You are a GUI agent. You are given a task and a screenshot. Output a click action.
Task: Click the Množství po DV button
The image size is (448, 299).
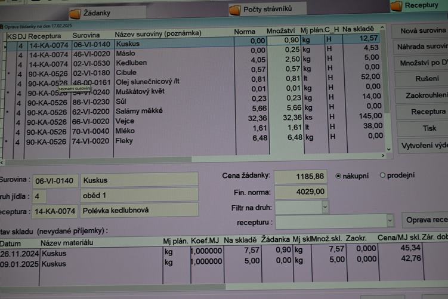[421, 63]
